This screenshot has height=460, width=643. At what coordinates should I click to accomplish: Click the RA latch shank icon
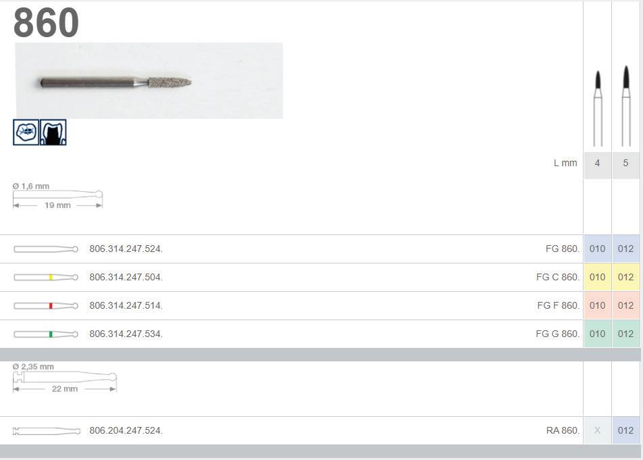click(x=47, y=431)
